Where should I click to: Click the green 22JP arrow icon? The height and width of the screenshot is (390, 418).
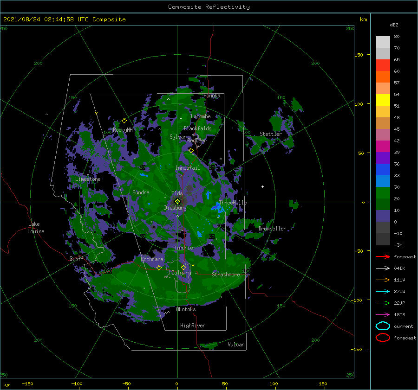tap(383, 303)
